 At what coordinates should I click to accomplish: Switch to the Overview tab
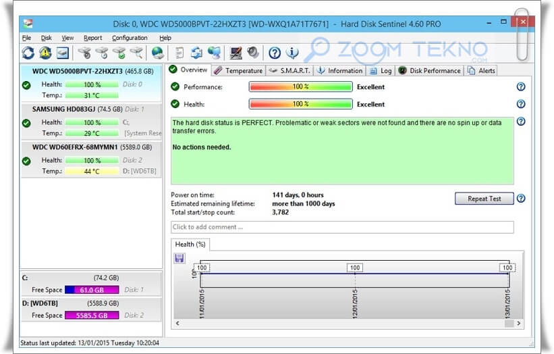click(188, 70)
